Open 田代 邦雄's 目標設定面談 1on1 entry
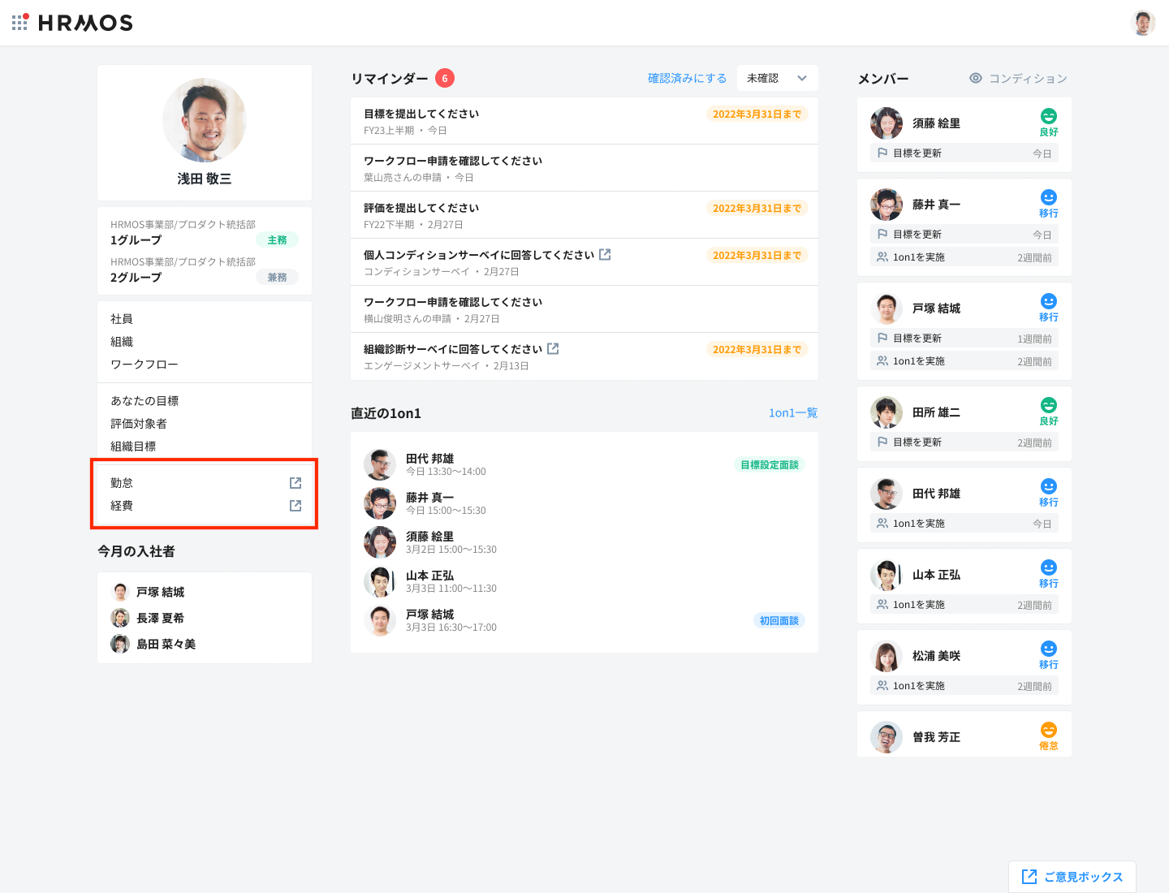The image size is (1169, 893). pos(430,464)
